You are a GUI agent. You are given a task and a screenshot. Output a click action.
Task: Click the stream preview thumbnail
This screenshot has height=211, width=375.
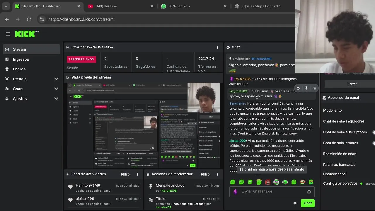[x=144, y=125]
